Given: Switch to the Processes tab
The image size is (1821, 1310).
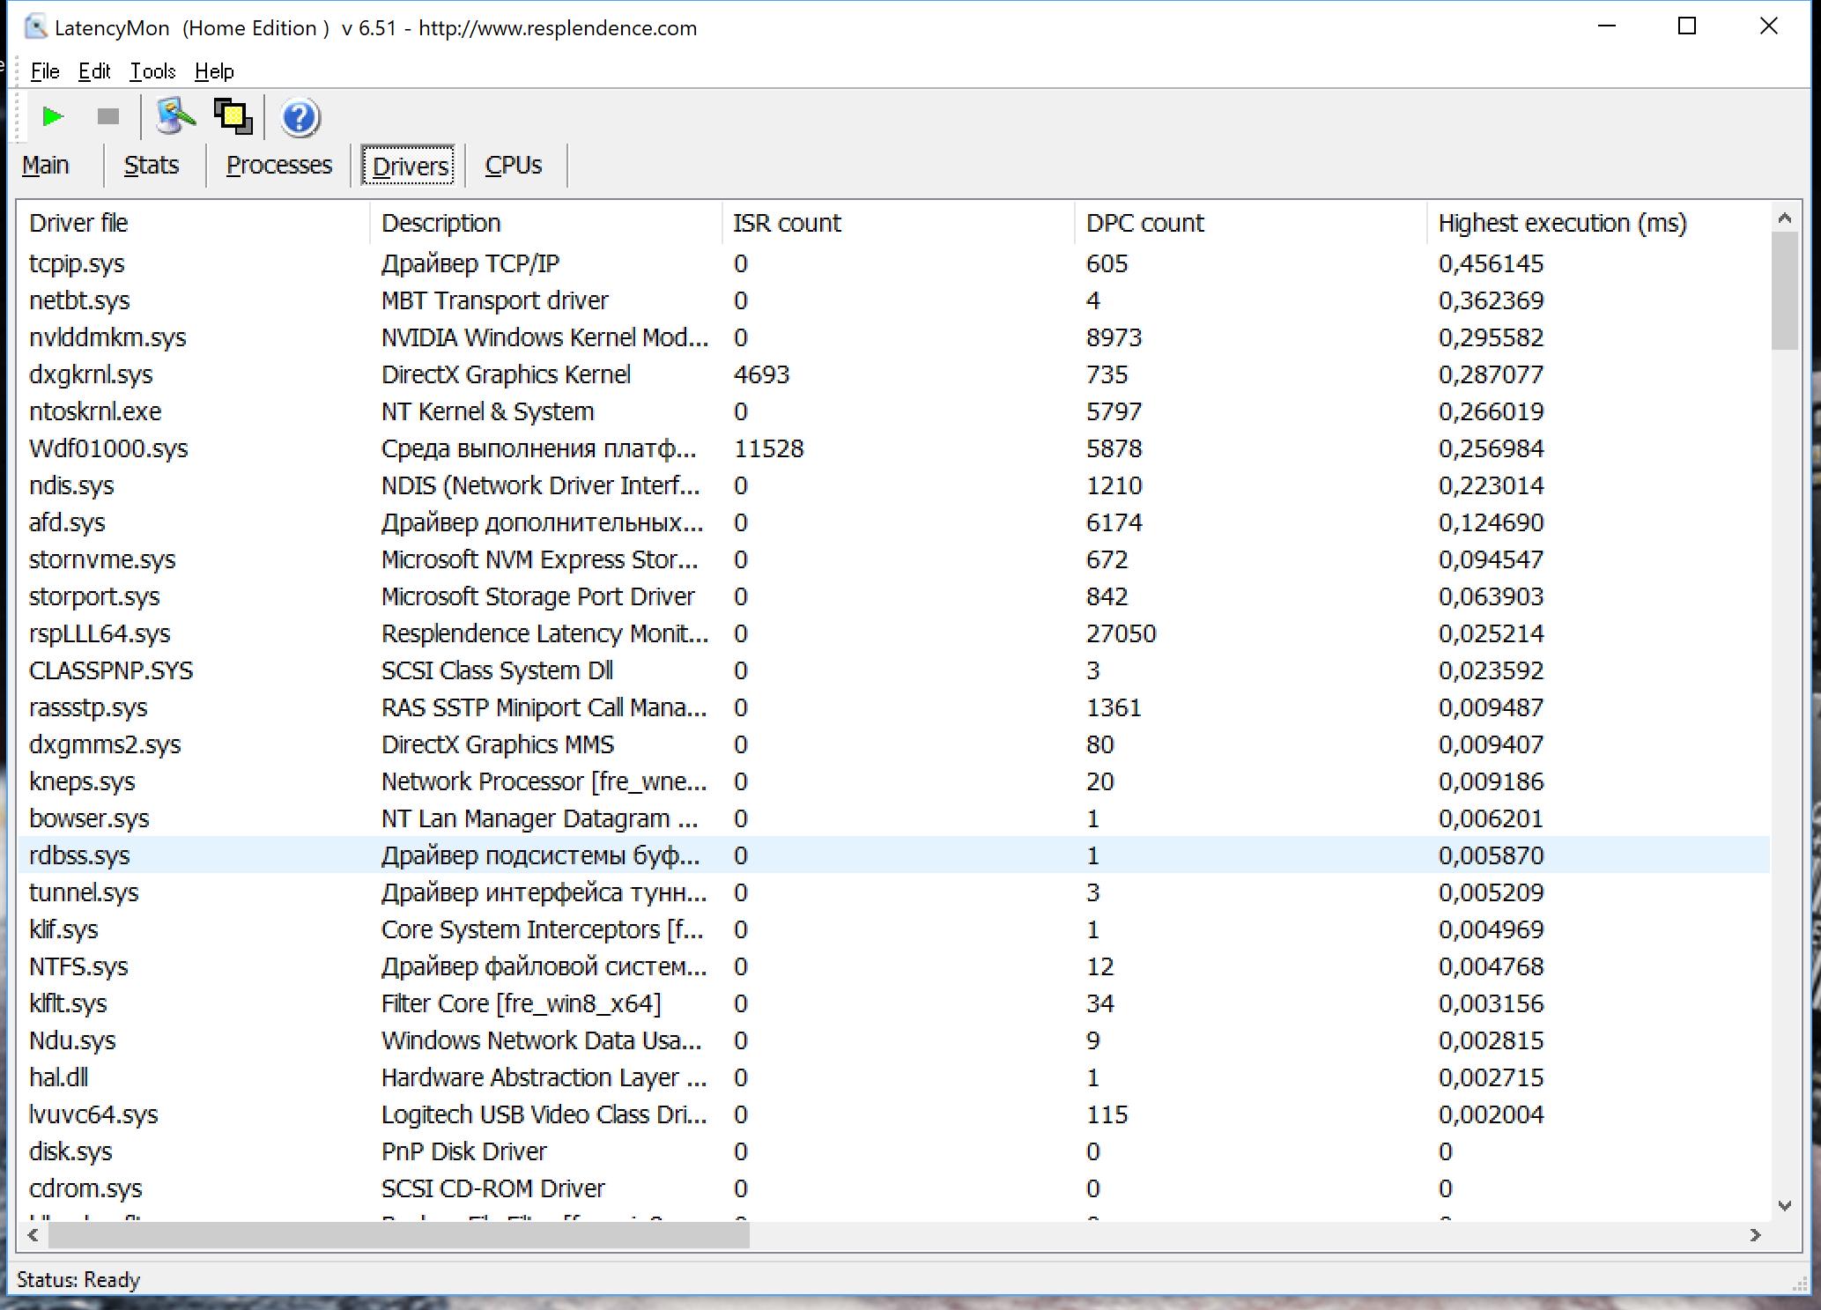Looking at the screenshot, I should [278, 166].
